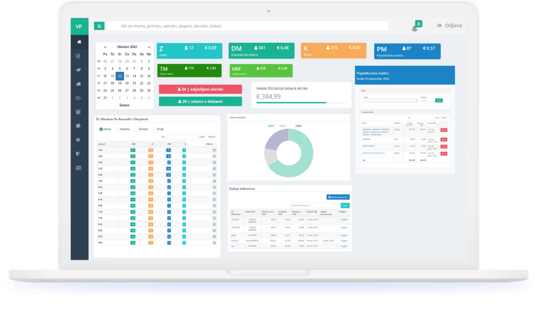Select the 'razred' radio option

[x=101, y=129]
